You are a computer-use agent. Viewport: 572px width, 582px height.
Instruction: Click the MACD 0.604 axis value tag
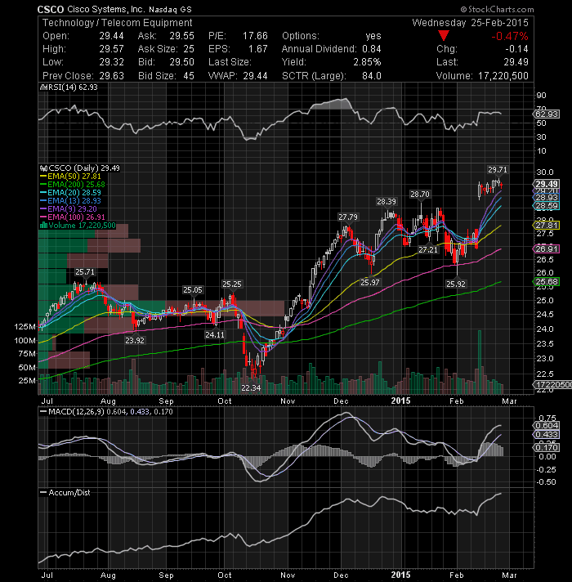click(x=547, y=425)
